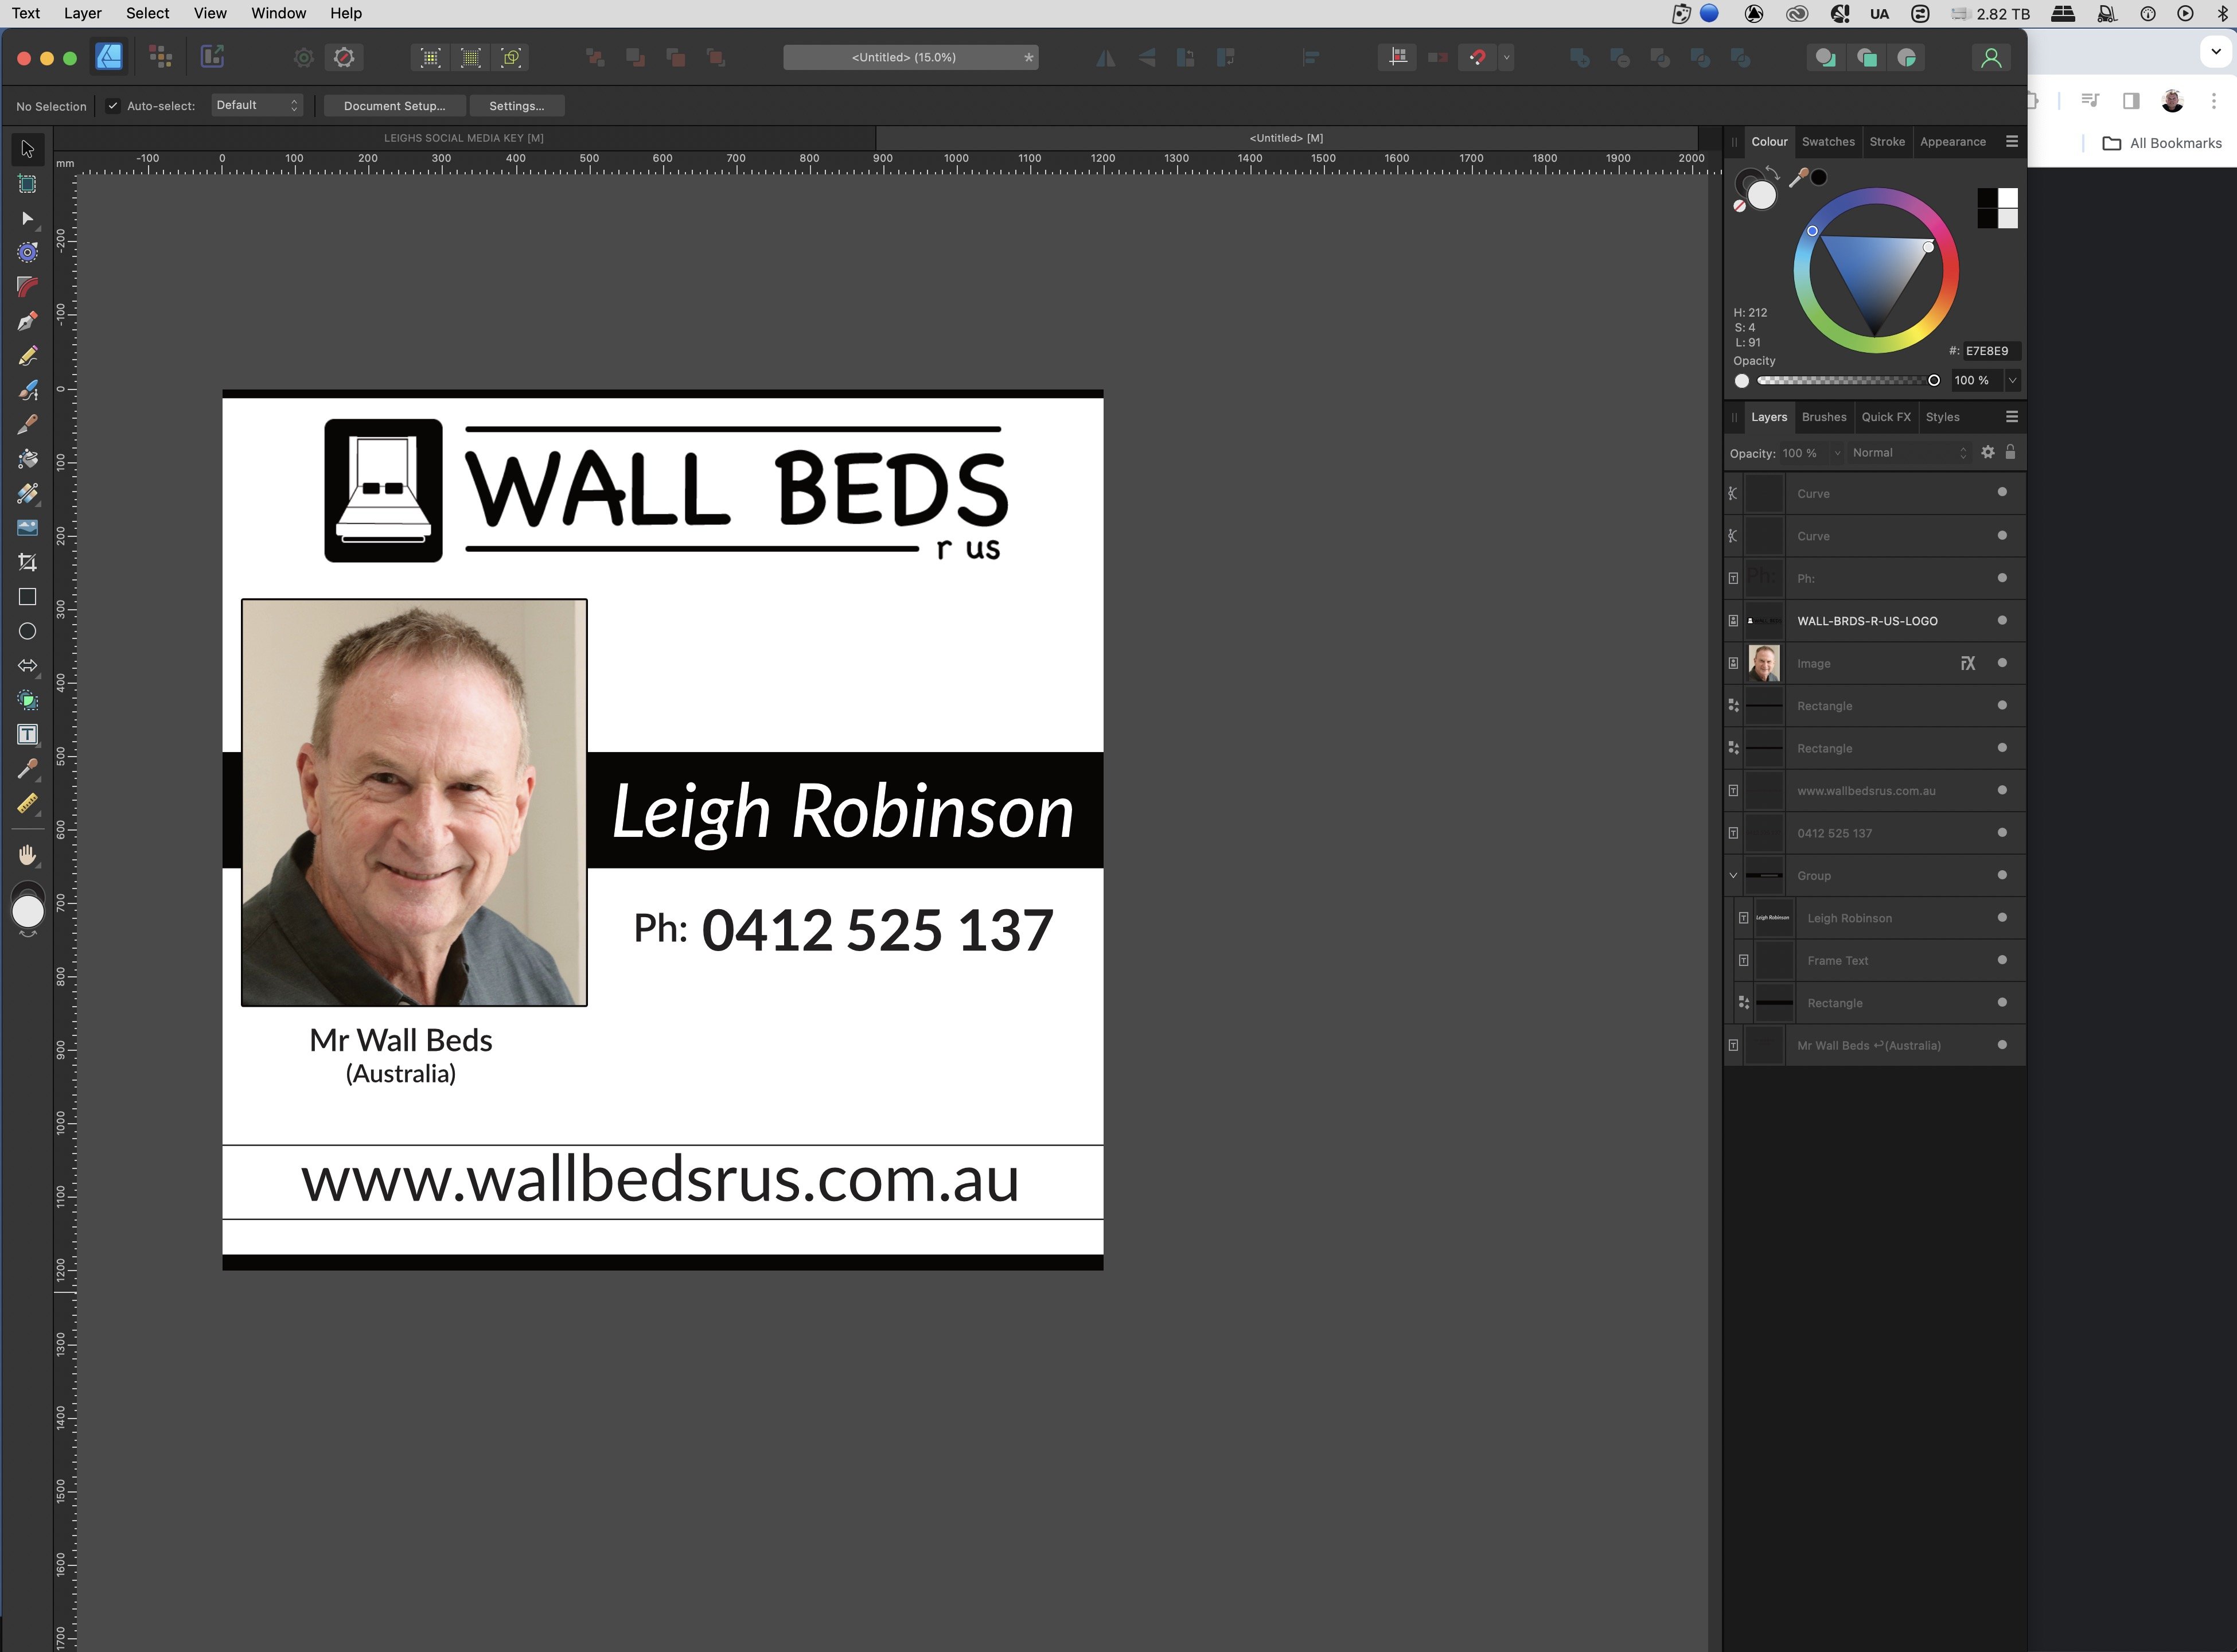Open the Auto-select Default dropdown
2237x1652 pixels.
click(x=257, y=105)
